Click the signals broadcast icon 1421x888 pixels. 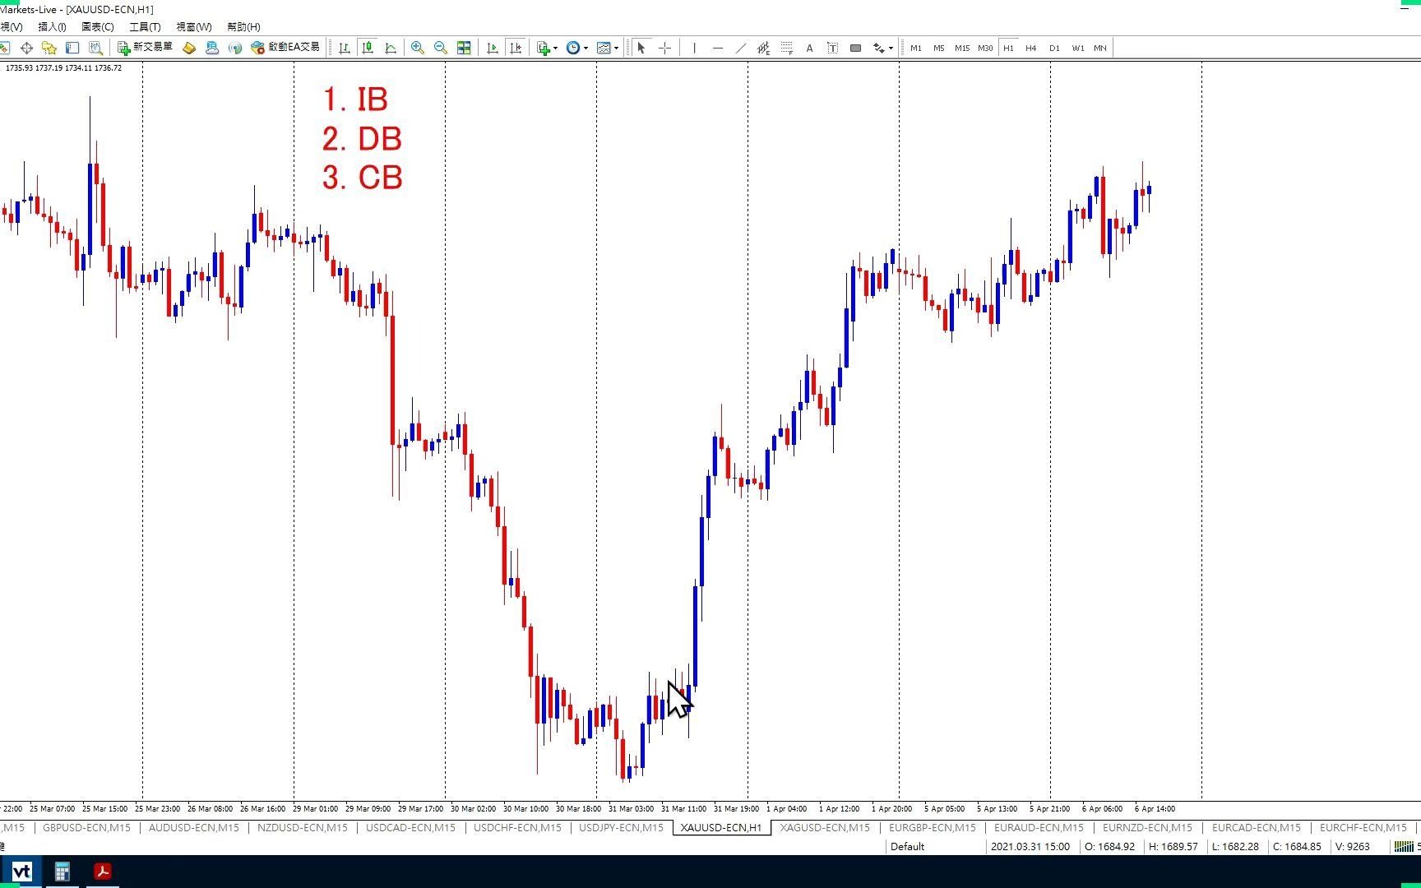click(x=235, y=48)
